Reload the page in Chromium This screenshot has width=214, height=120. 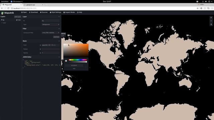(8, 8)
